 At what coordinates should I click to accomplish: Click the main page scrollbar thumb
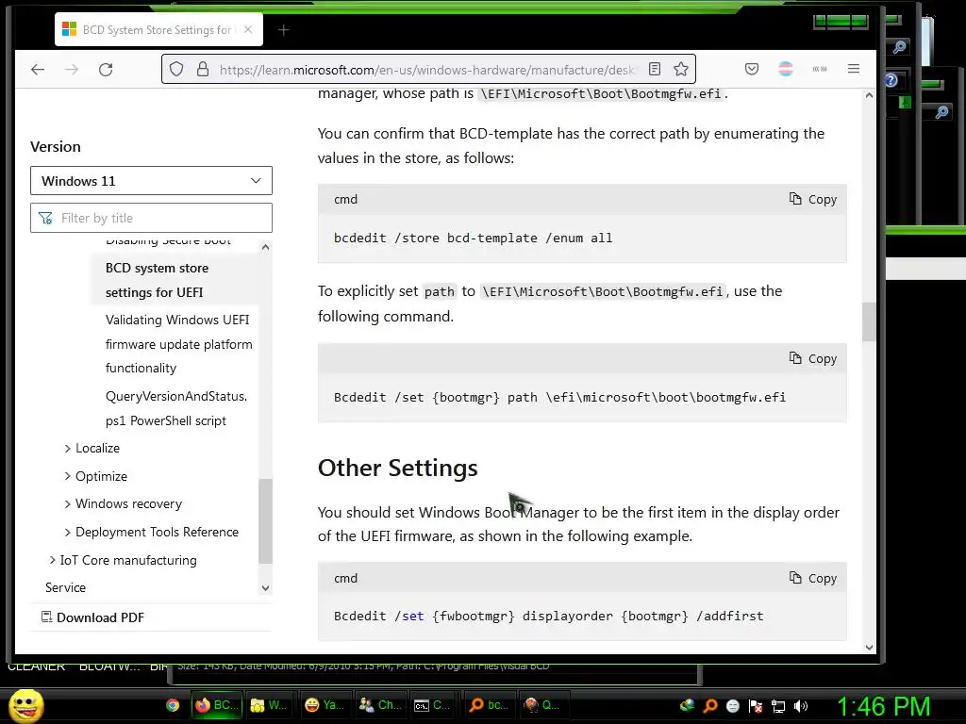click(869, 321)
